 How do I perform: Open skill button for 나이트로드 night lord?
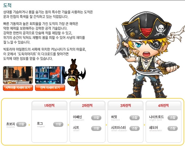(x=173, y=118)
